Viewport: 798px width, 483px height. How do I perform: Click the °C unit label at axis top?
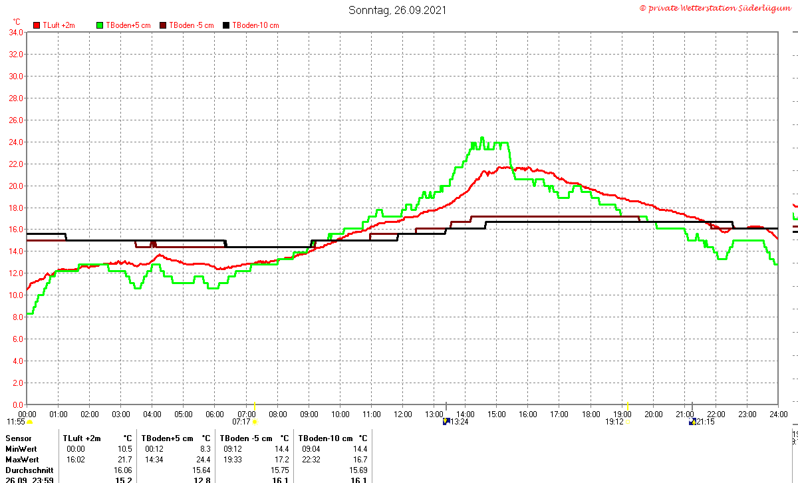pos(17,22)
